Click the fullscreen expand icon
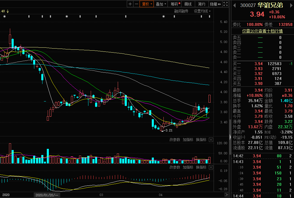The height and width of the screenshot is (198, 294). pos(226,4)
